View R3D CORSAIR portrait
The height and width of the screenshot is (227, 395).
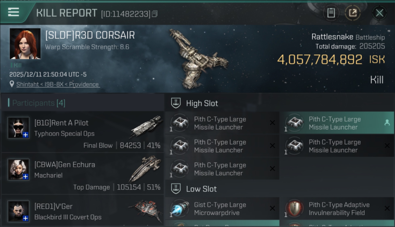(25, 44)
